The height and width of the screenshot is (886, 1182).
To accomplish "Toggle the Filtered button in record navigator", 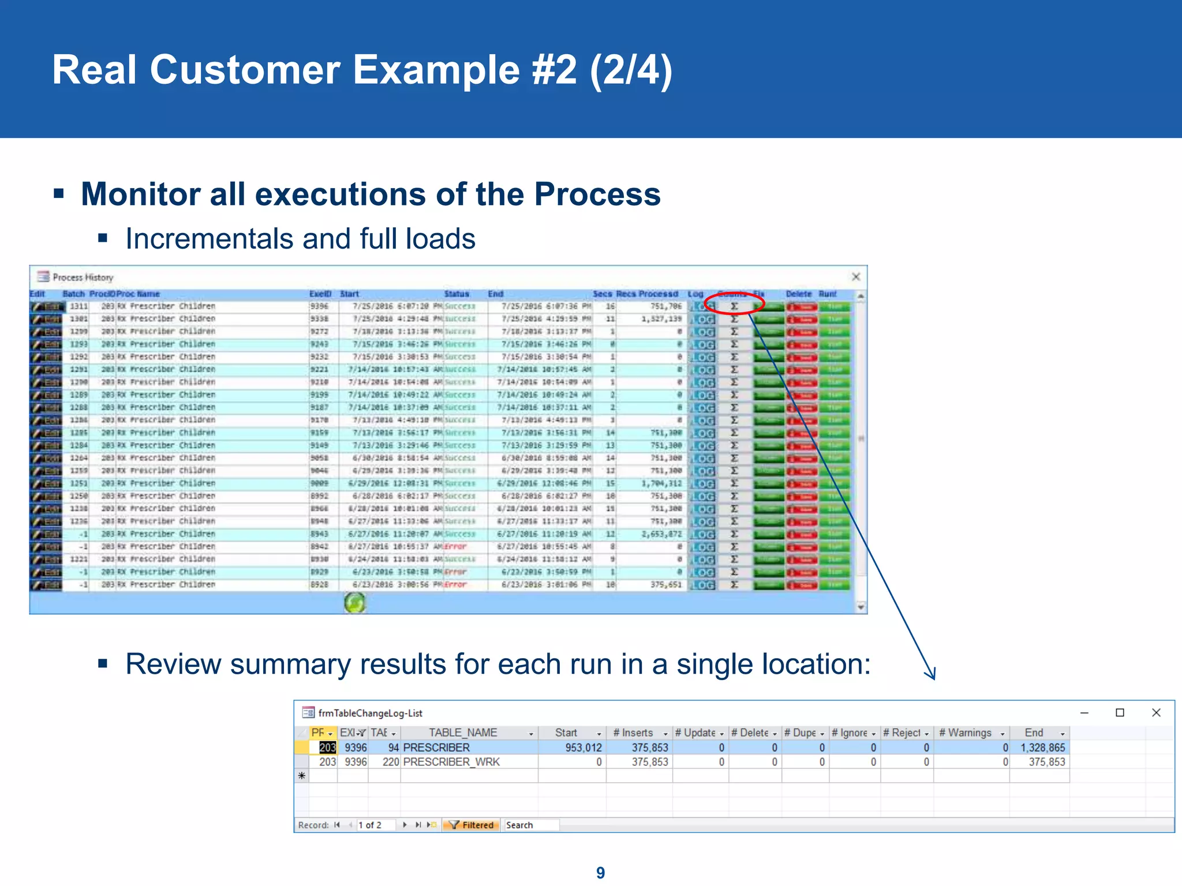I will 472,825.
